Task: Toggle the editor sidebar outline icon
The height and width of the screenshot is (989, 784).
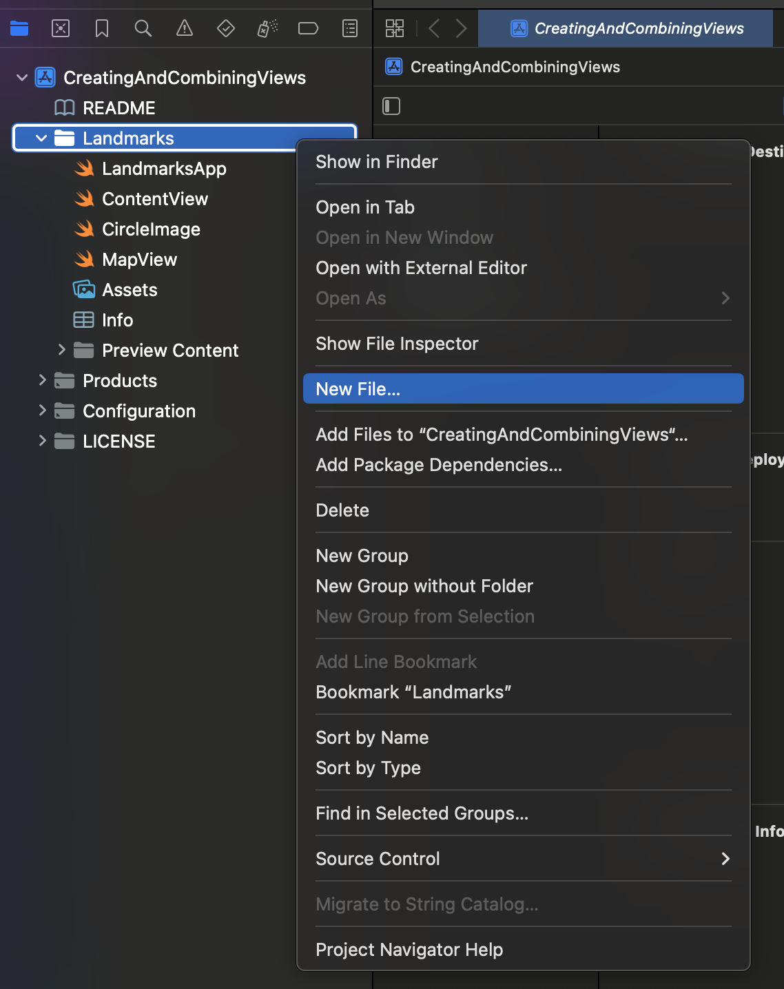Action: pos(391,106)
